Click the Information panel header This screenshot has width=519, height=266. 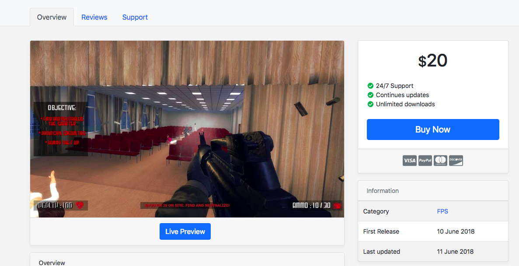click(383, 191)
